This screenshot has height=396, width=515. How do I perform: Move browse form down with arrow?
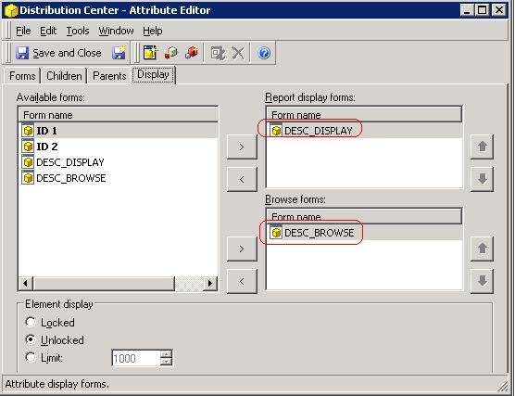(x=483, y=281)
